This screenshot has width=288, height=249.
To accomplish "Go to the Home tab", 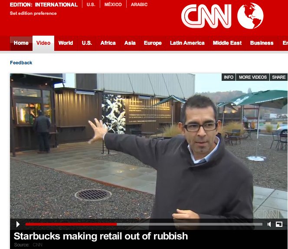I will pyautogui.click(x=21, y=43).
